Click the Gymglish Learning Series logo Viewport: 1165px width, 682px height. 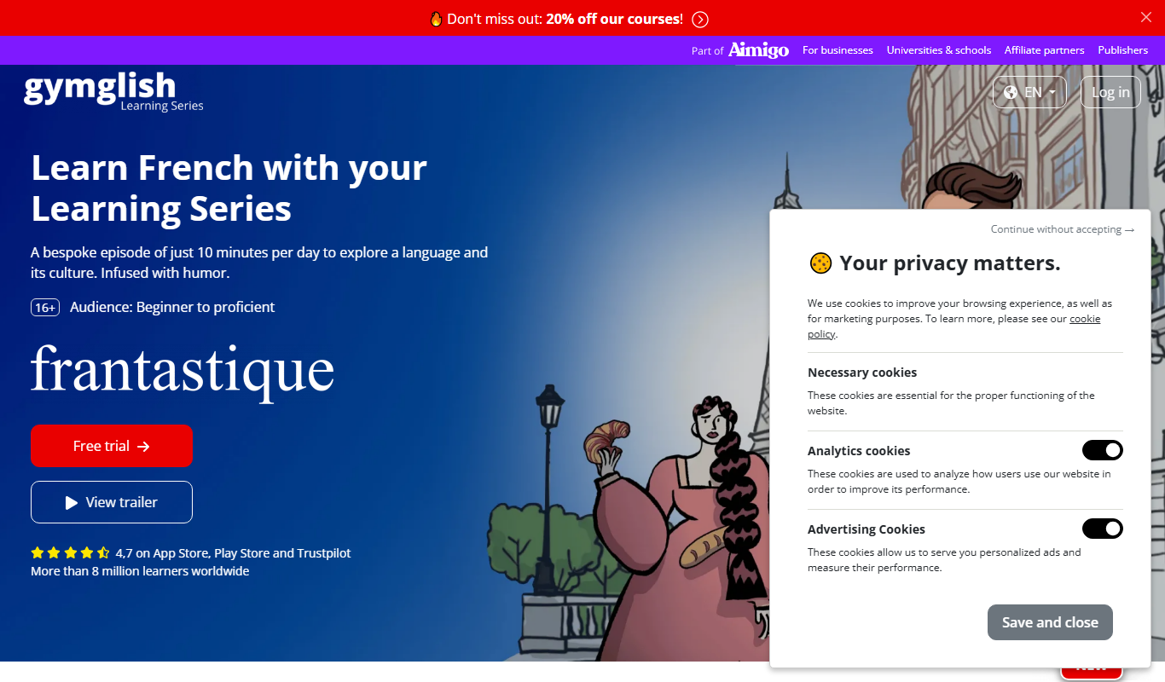113,91
